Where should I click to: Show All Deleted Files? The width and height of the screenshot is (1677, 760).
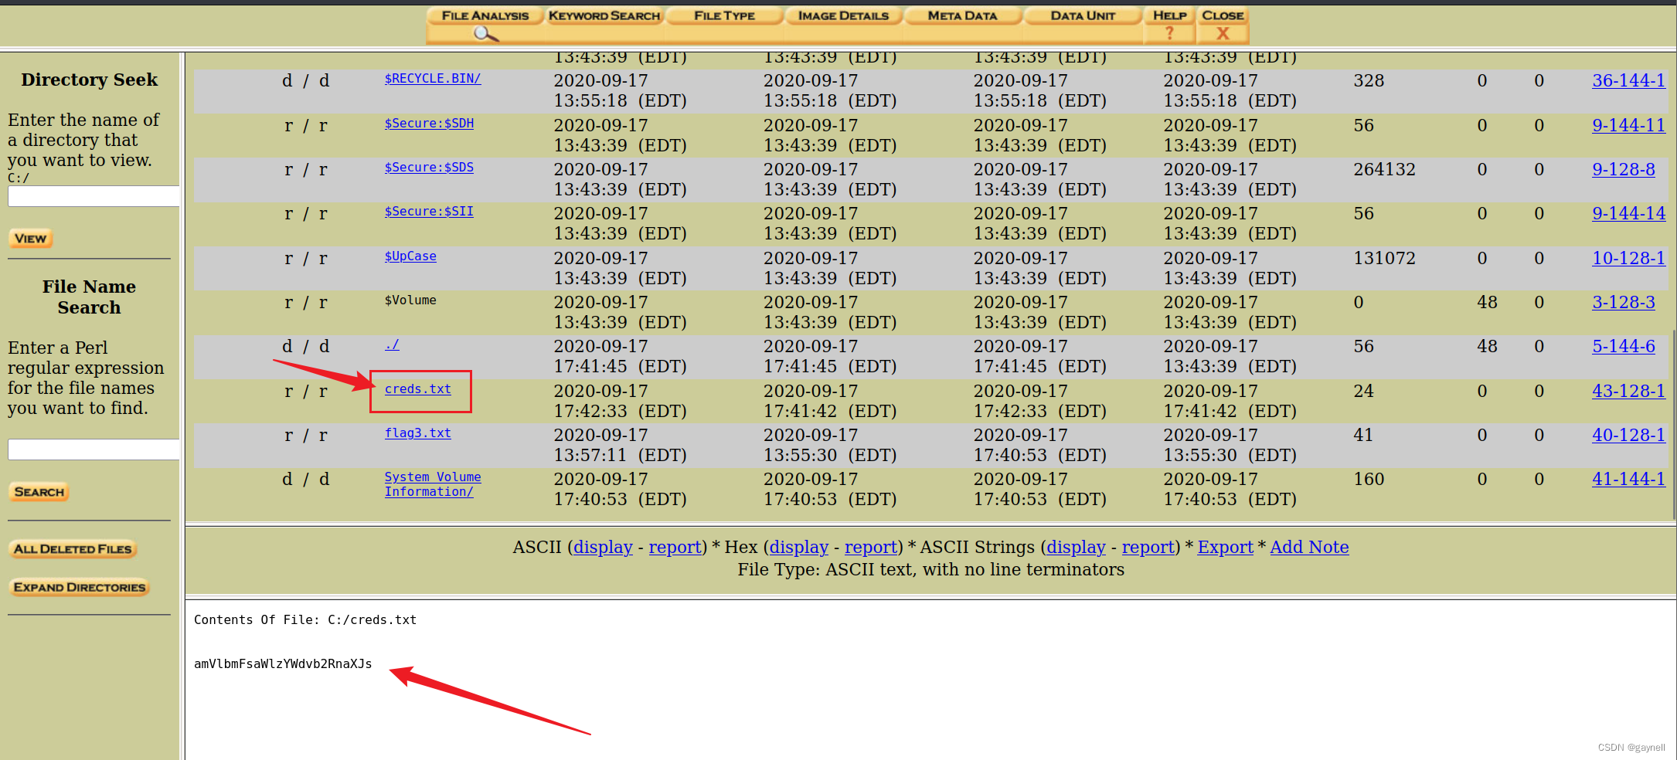[73, 549]
